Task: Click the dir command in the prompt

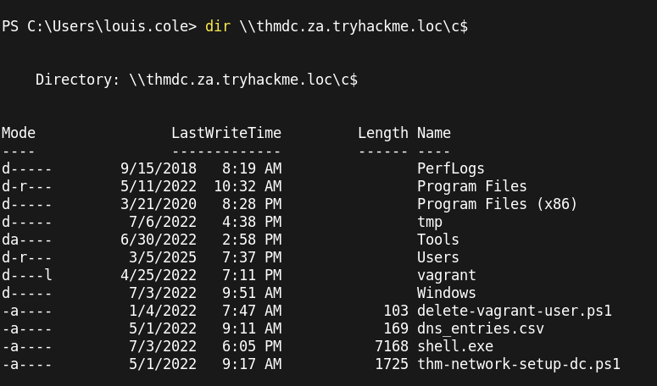Action: (x=217, y=26)
